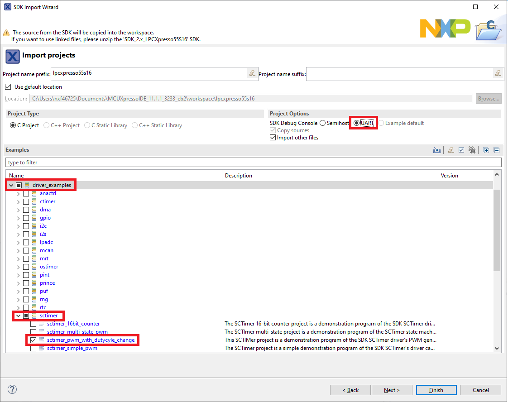
Task: Click eraser icon beside project name suffix
Action: click(x=498, y=73)
